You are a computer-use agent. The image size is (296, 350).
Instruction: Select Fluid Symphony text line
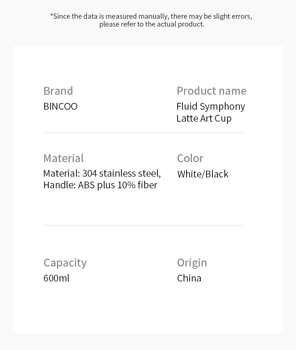coord(211,107)
